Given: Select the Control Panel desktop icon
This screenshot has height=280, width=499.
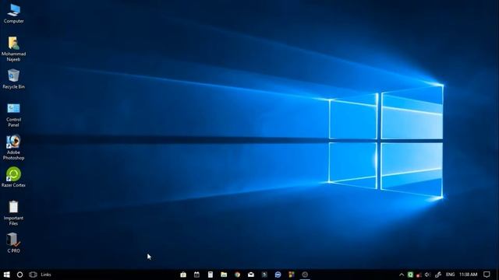Looking at the screenshot, I should click(x=13, y=115).
